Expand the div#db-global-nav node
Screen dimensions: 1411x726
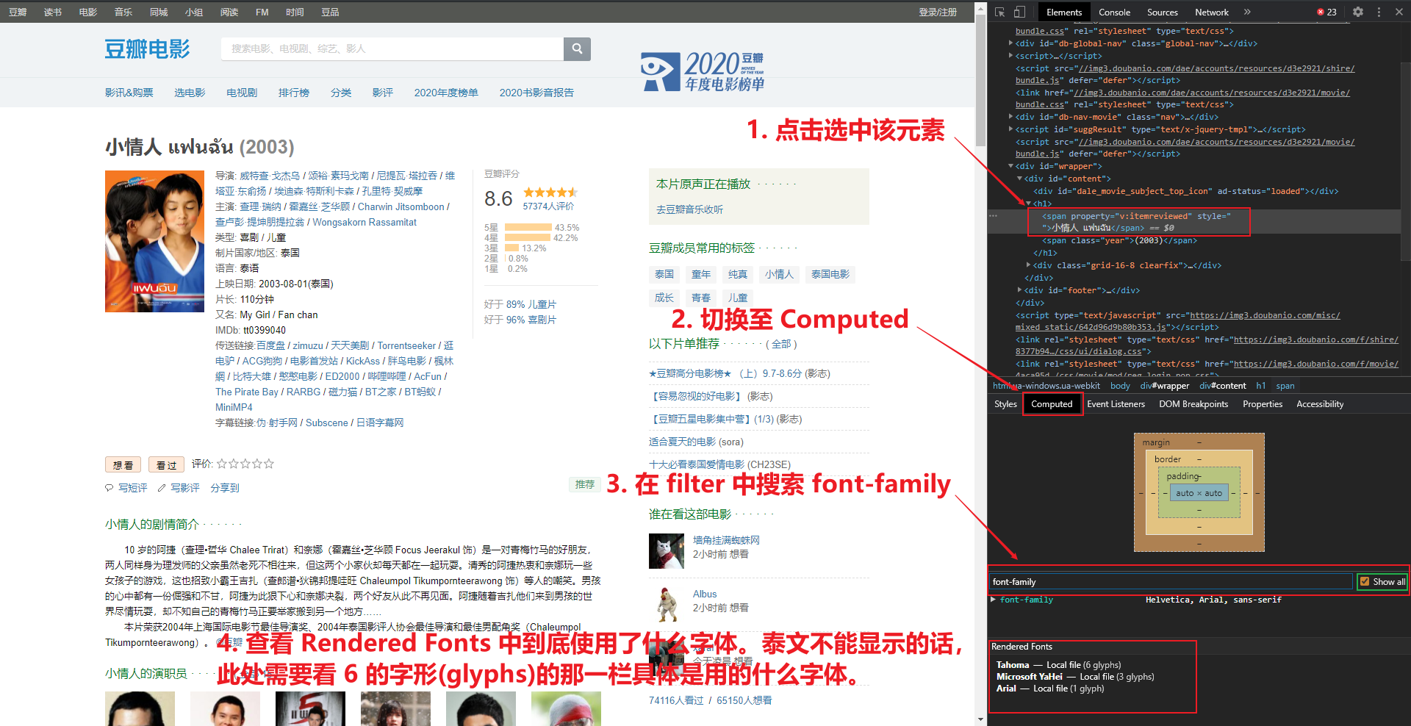click(x=1011, y=43)
